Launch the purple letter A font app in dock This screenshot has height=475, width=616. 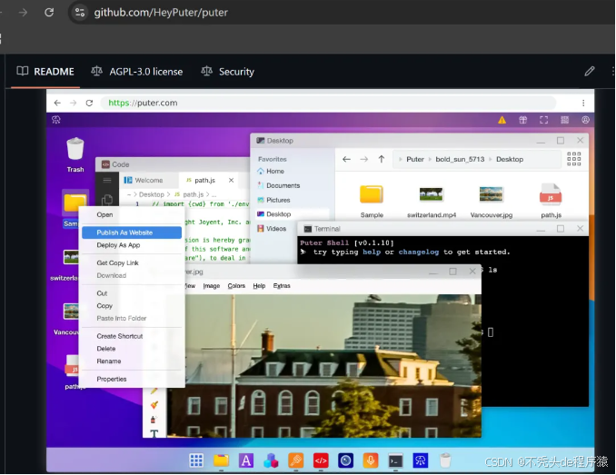pos(246,460)
